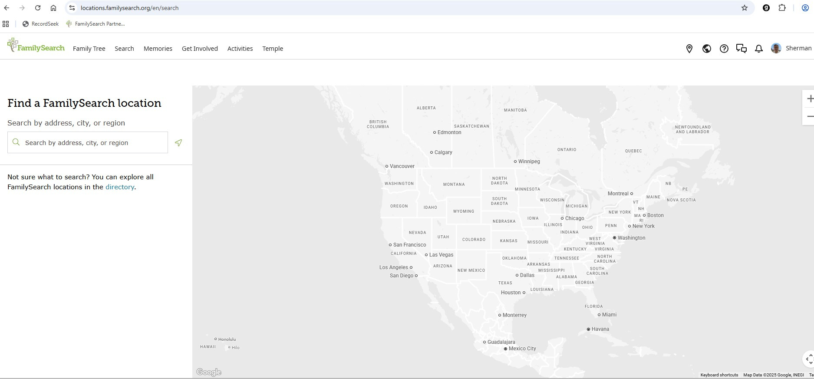814x379 pixels.
Task: Open the FamilySearch Partner bookmark
Action: [x=95, y=24]
